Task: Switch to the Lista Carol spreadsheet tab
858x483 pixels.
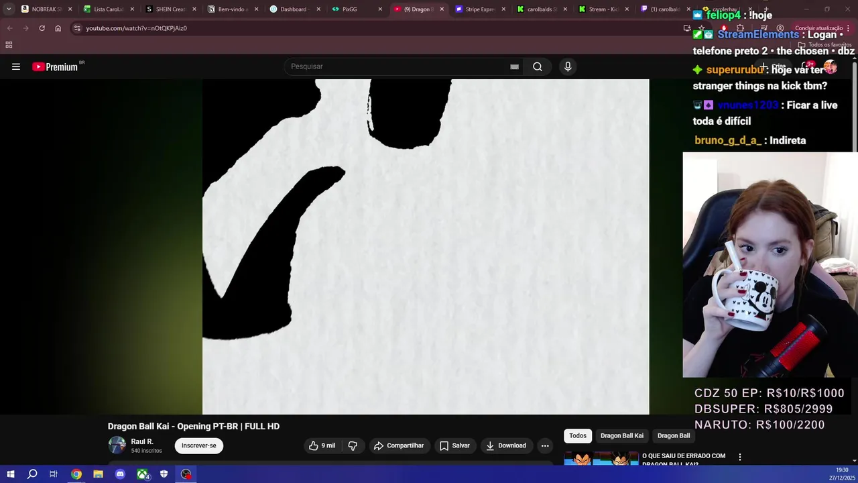Action: pyautogui.click(x=108, y=9)
